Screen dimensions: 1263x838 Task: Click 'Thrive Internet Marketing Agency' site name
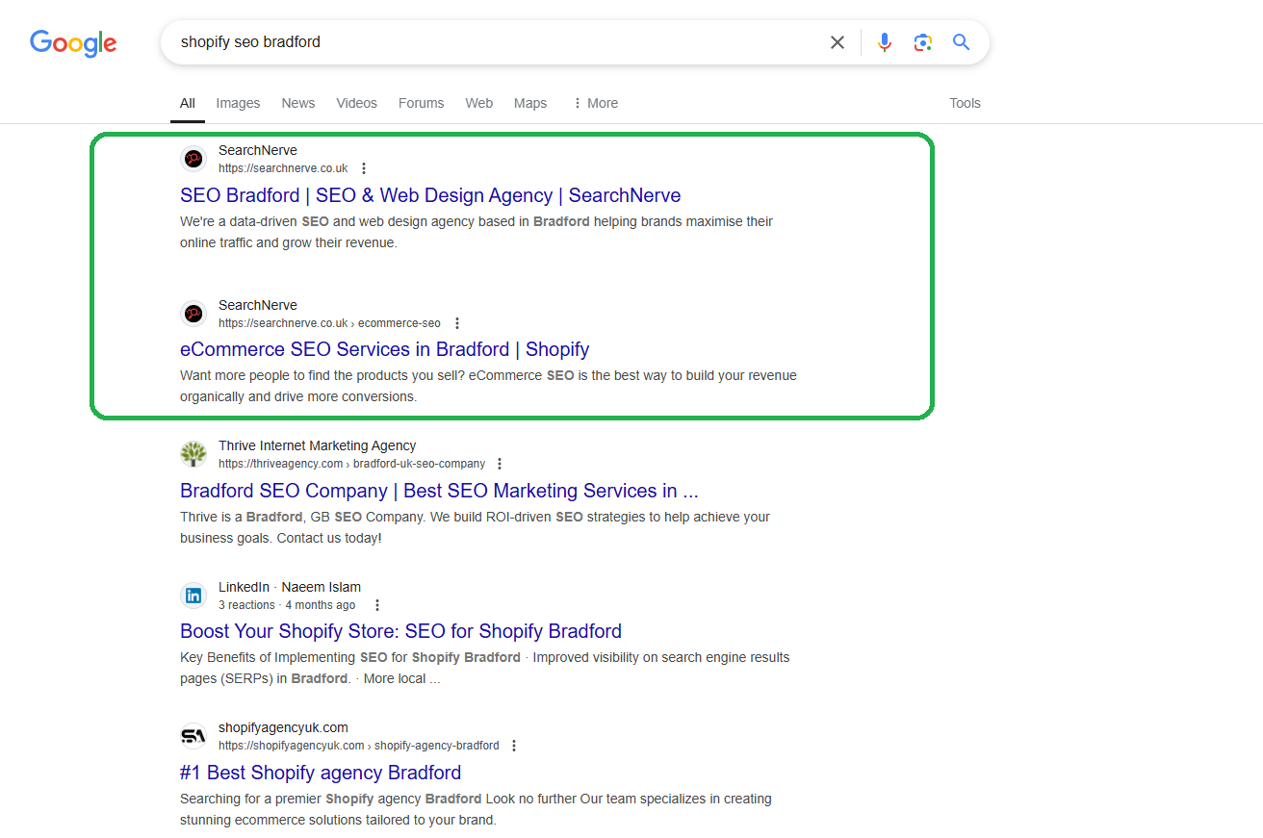click(x=317, y=445)
